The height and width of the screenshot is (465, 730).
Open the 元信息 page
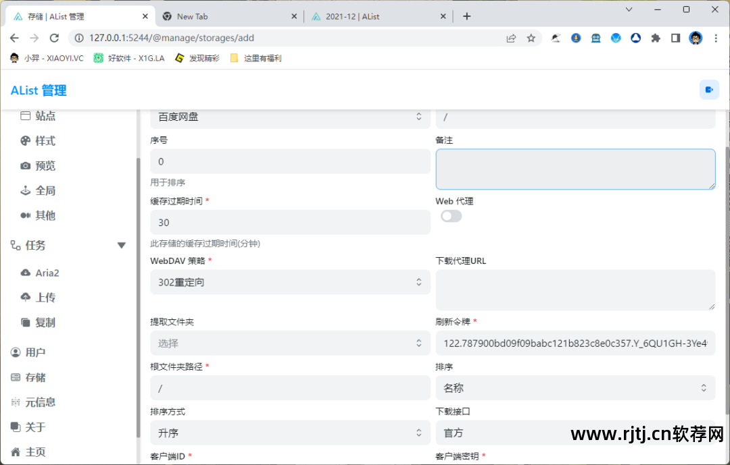coord(42,402)
